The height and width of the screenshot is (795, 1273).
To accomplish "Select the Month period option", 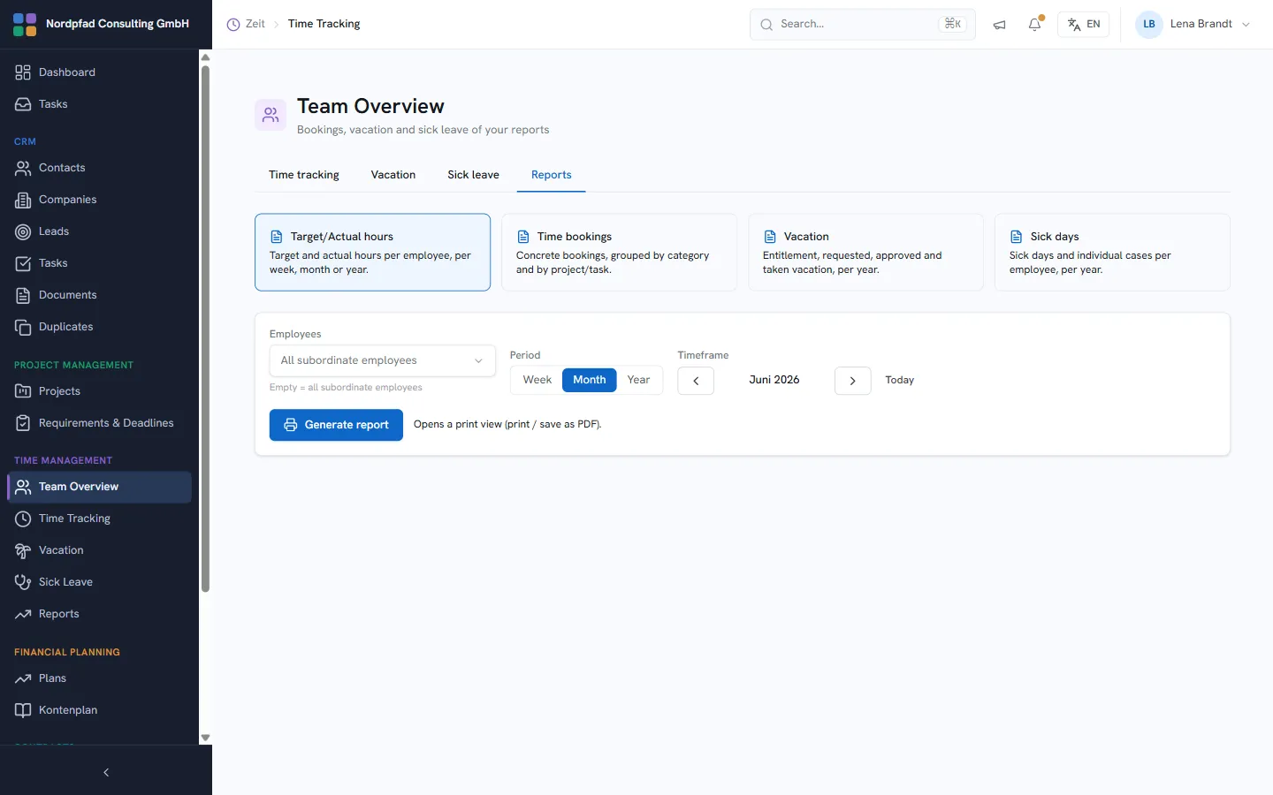I will point(590,380).
